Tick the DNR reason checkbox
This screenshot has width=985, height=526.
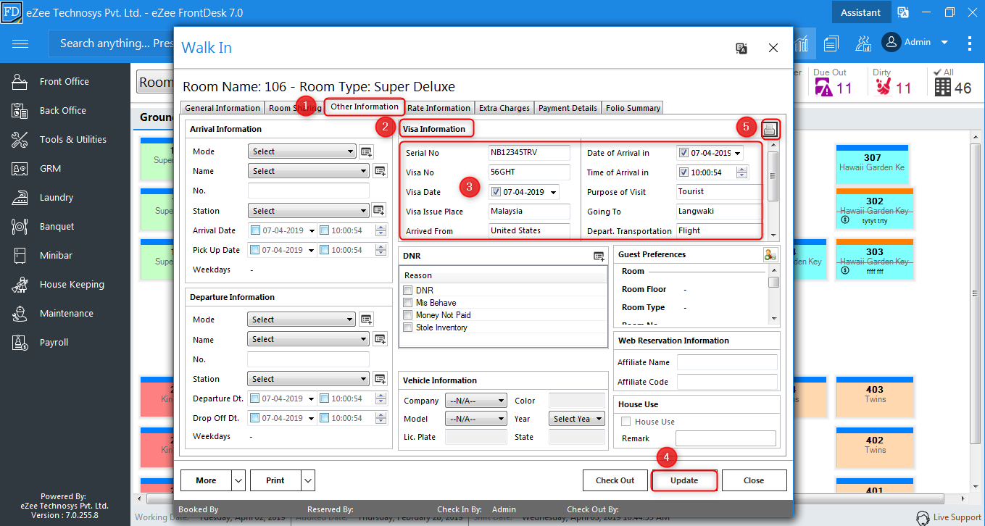coord(407,291)
